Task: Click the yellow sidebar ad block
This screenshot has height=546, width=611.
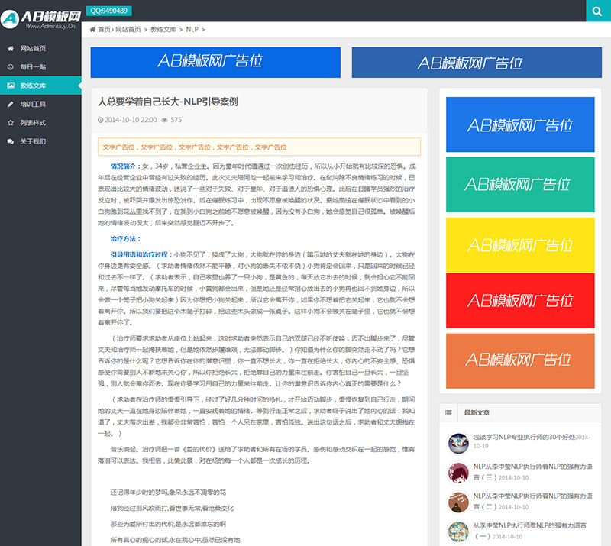Action: click(x=520, y=244)
